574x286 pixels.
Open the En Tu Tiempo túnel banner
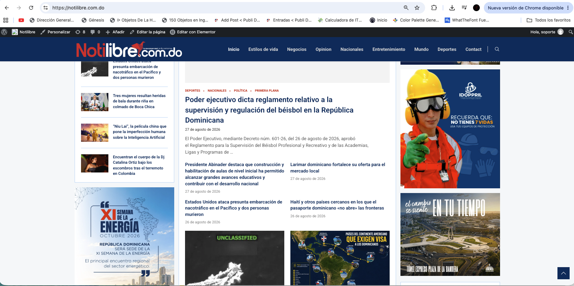[450, 234]
